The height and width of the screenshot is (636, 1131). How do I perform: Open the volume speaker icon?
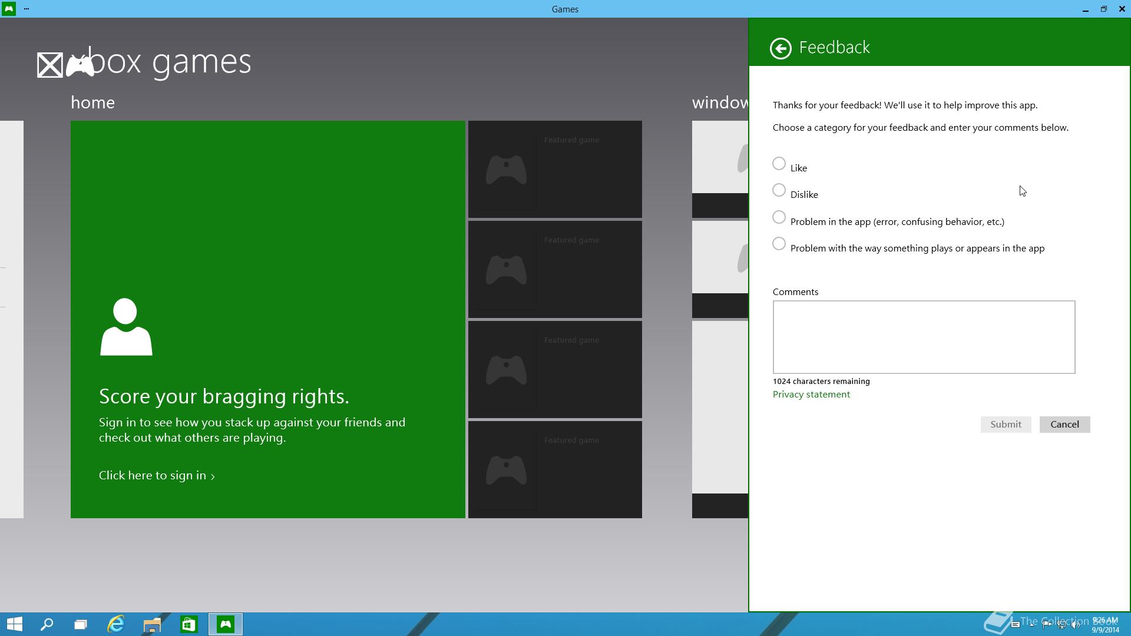click(x=1076, y=625)
